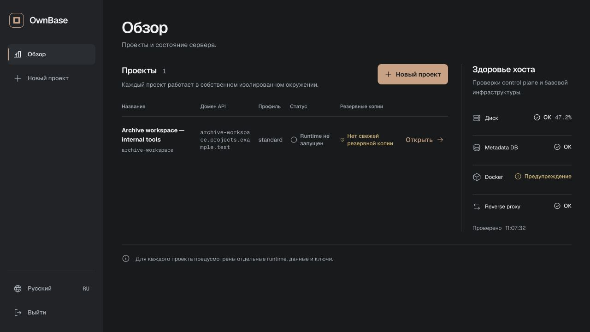Click the globe icon beside Русский
590x332 pixels.
[18, 289]
